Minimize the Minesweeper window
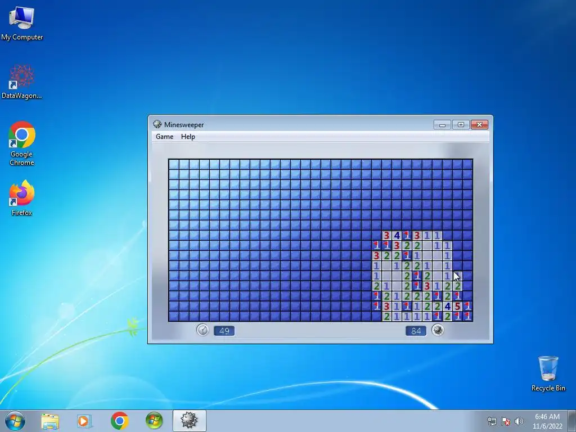Image resolution: width=576 pixels, height=432 pixels. click(x=442, y=125)
